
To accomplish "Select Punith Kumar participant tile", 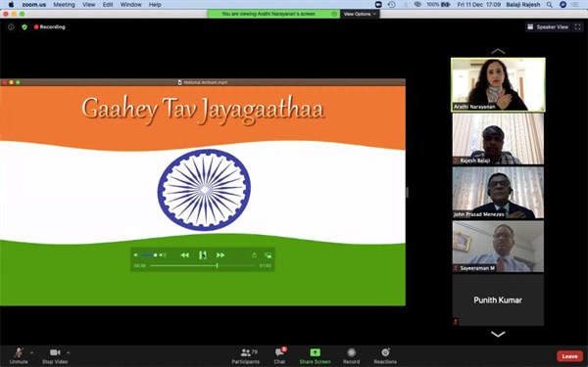I will (498, 300).
